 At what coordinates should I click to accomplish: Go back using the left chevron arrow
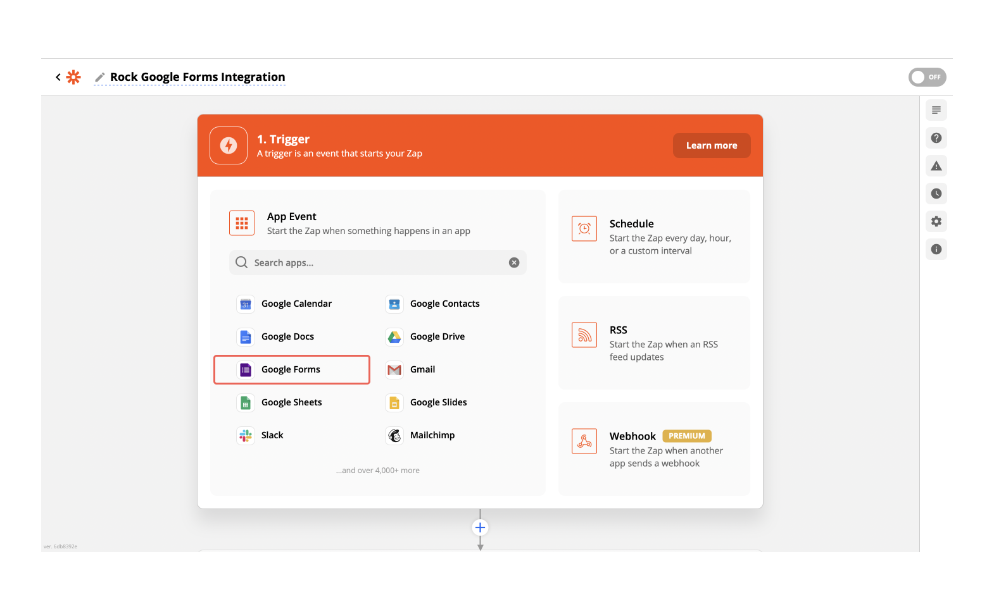tap(58, 77)
